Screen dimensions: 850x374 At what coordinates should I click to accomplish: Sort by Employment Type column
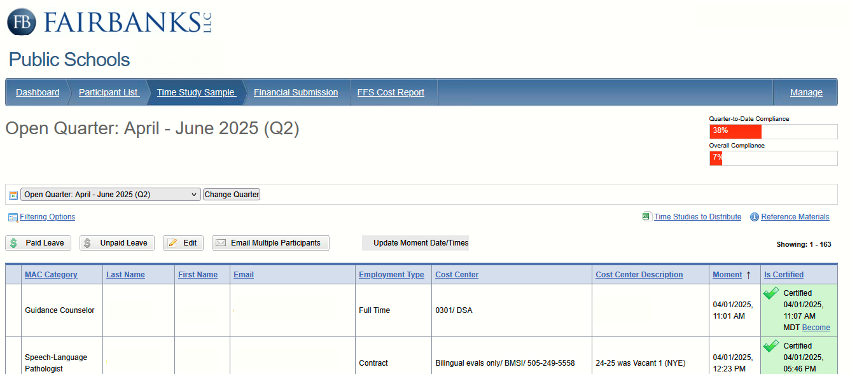(x=391, y=275)
